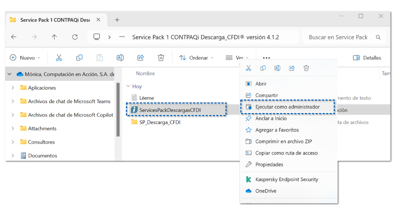
Task: Click the Copy icon in main toolbar
Action: pos(79,58)
